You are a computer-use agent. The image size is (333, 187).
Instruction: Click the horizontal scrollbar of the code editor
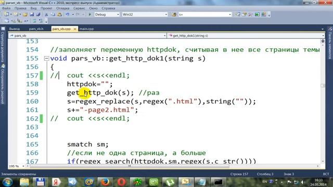pyautogui.click(x=130, y=166)
